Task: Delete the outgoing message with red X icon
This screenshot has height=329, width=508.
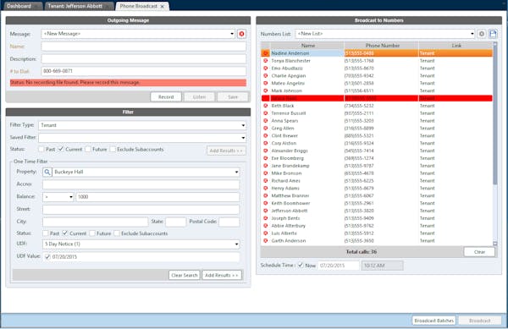Action: click(241, 34)
